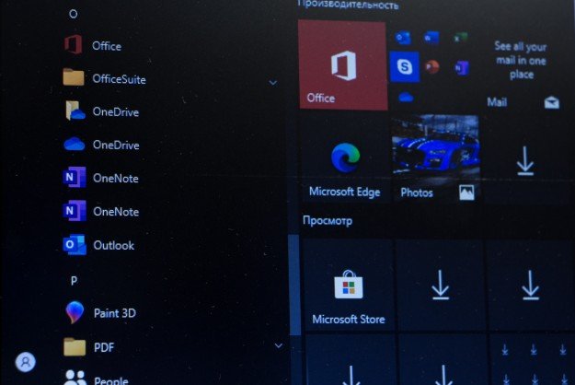Click the PowerPoint small tile icon
This screenshot has width=575, height=385.
click(x=432, y=66)
